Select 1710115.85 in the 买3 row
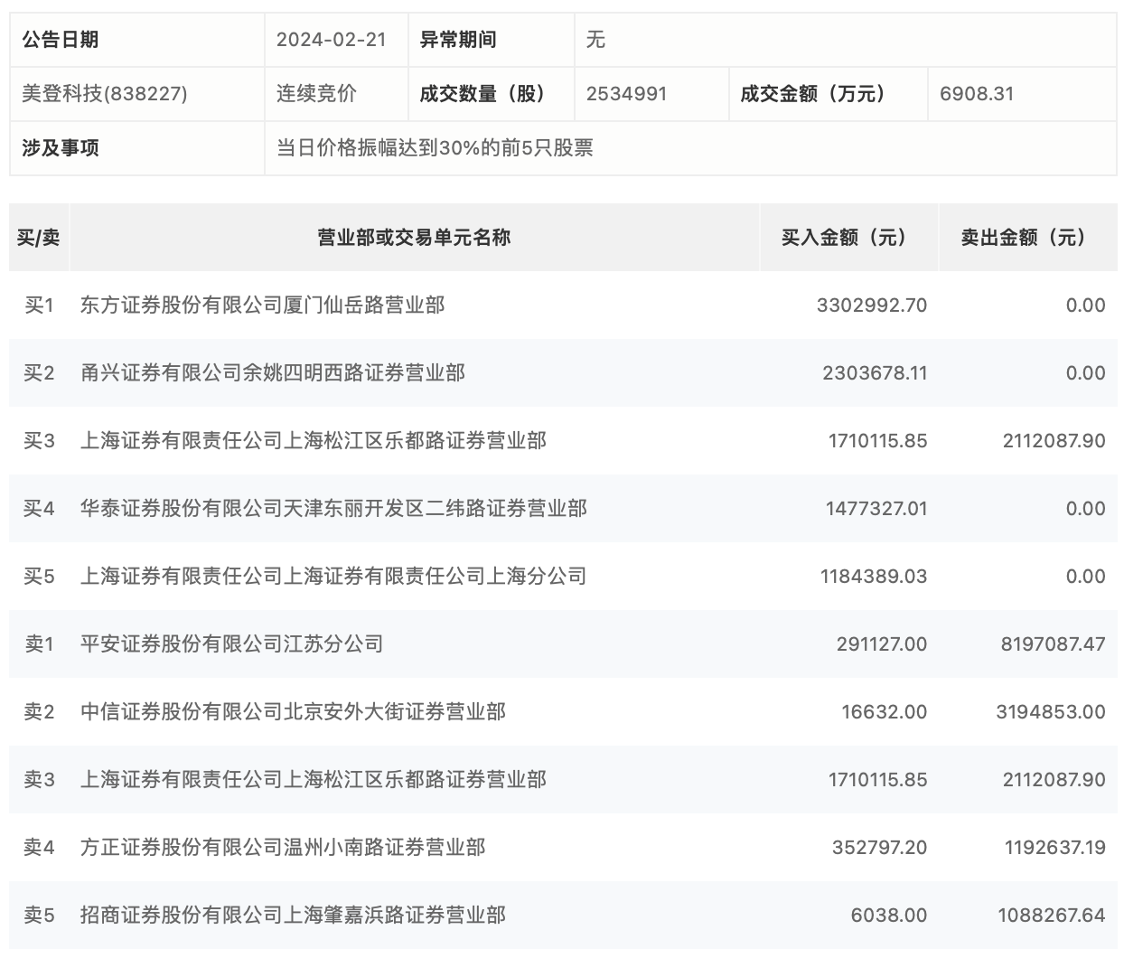This screenshot has width=1124, height=958. (x=877, y=441)
